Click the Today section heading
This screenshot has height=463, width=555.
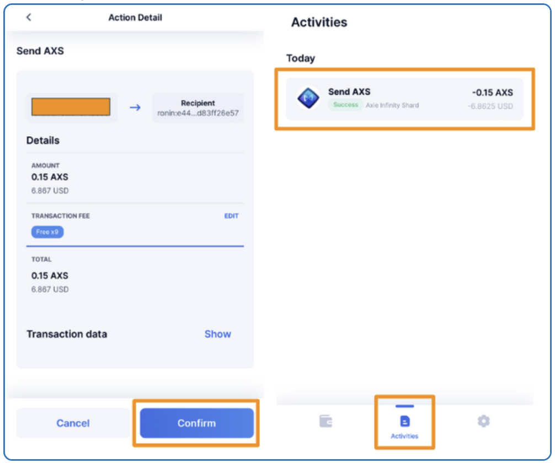point(301,58)
